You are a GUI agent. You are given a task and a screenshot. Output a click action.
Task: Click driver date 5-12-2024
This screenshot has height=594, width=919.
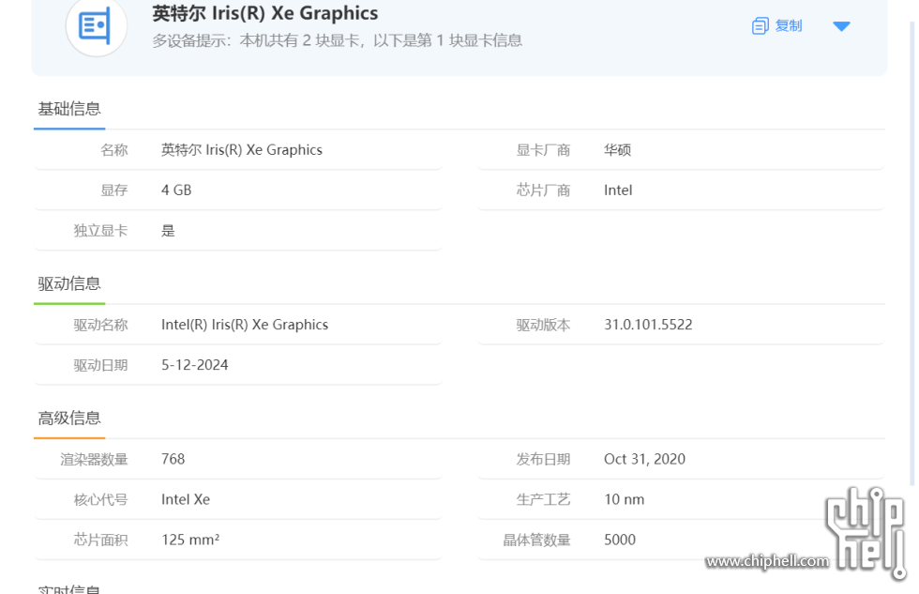click(195, 365)
